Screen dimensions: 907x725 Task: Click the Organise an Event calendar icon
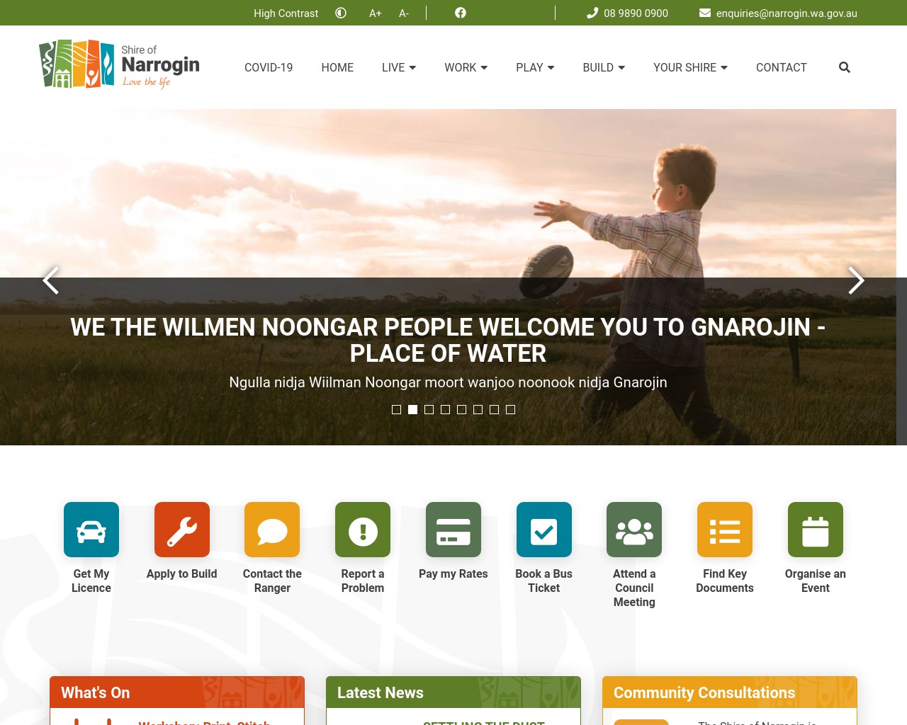point(815,529)
